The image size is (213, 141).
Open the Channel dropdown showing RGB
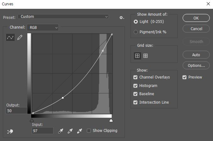click(x=43, y=28)
